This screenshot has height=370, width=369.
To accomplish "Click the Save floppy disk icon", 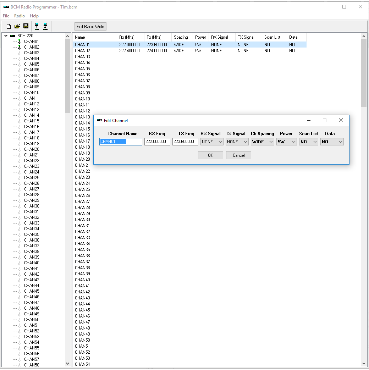I will (x=26, y=26).
